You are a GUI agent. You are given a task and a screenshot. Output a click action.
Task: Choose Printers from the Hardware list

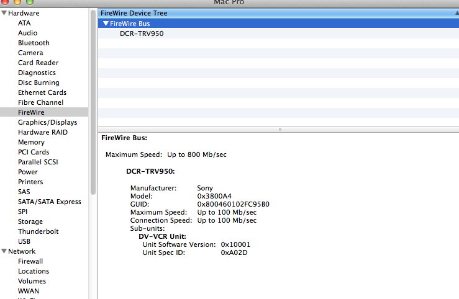click(x=30, y=182)
